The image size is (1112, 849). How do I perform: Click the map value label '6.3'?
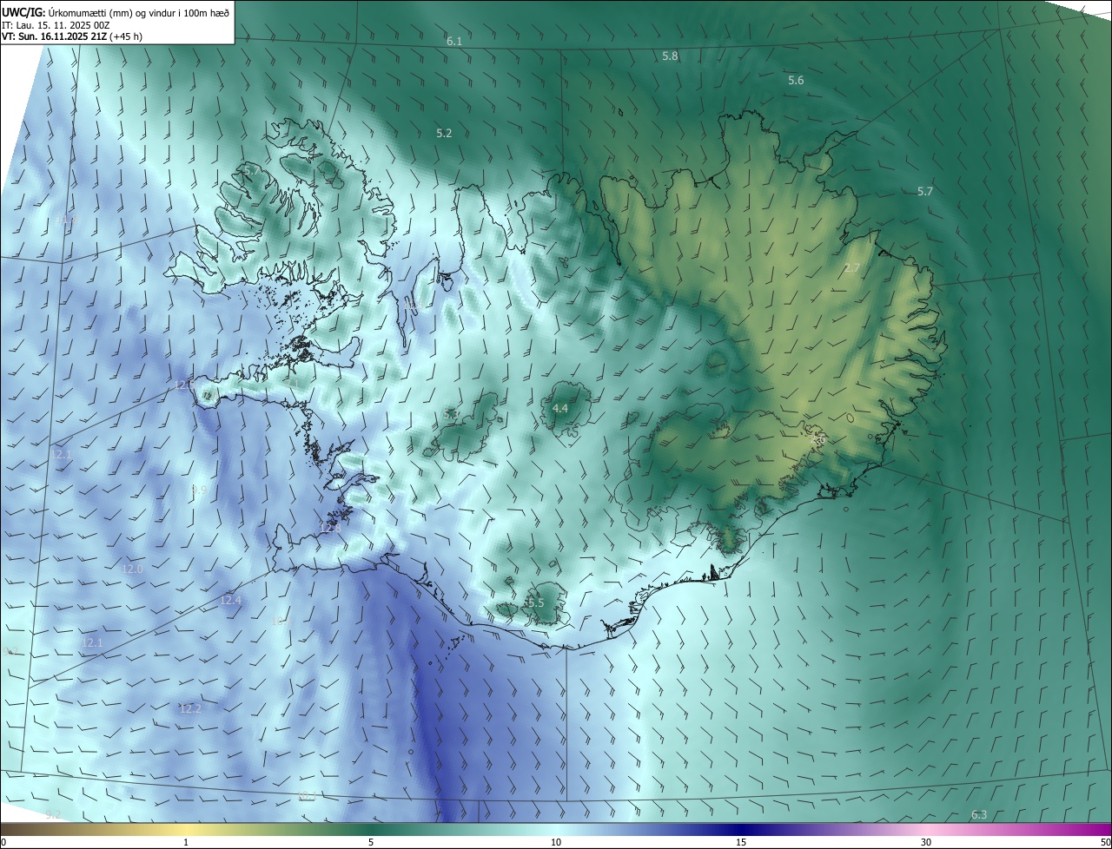[979, 814]
